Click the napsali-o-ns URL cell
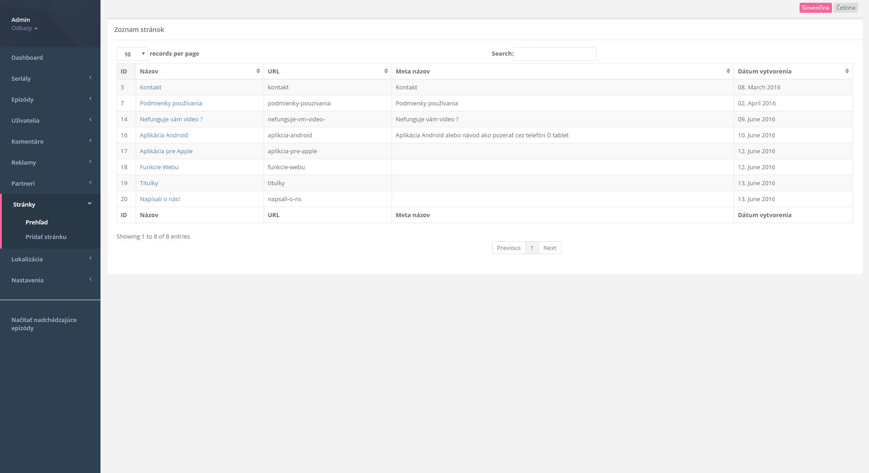Image resolution: width=869 pixels, height=473 pixels. 328,199
